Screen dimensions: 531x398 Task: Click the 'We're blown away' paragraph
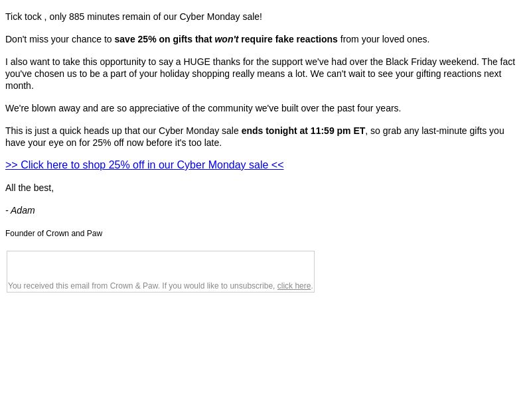[203, 108]
